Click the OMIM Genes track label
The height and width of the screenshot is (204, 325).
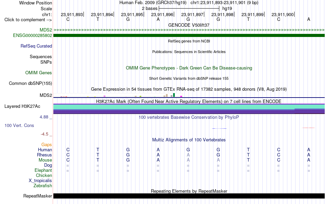(x=39, y=73)
